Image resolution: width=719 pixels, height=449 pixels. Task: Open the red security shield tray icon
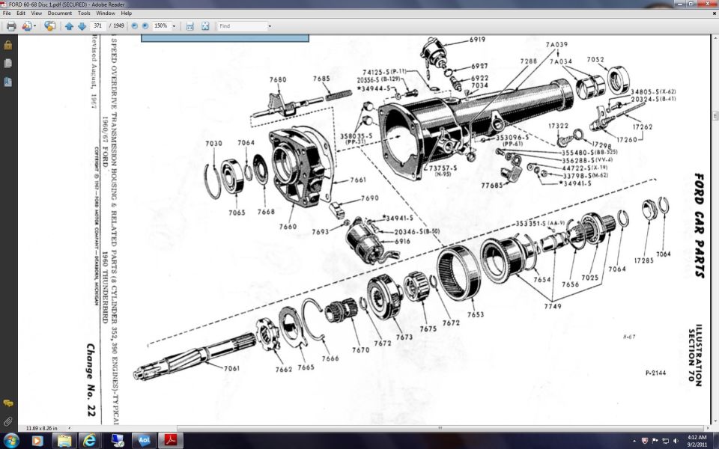(x=645, y=442)
